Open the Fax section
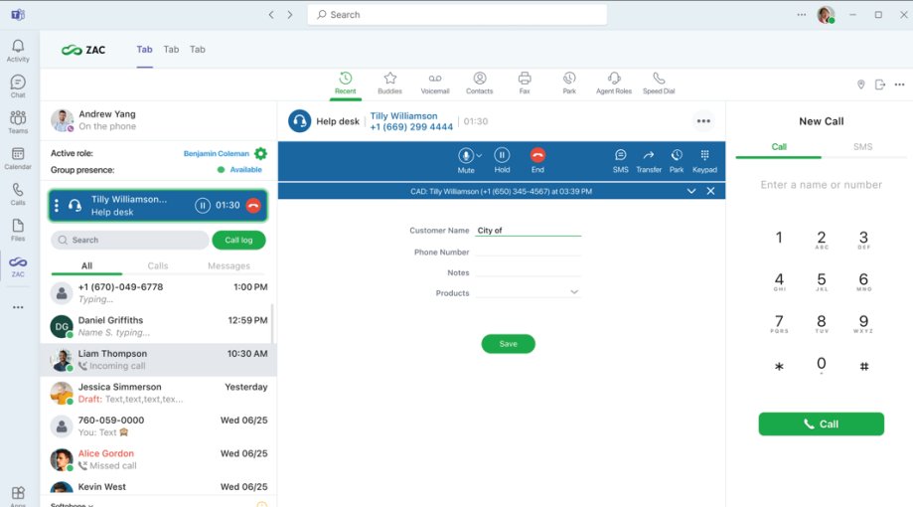913x507 pixels. 525,83
